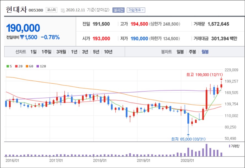Screen dimensions: 245x168
Task: Click the 139,754 y-axis label
Action: (x=231, y=104)
